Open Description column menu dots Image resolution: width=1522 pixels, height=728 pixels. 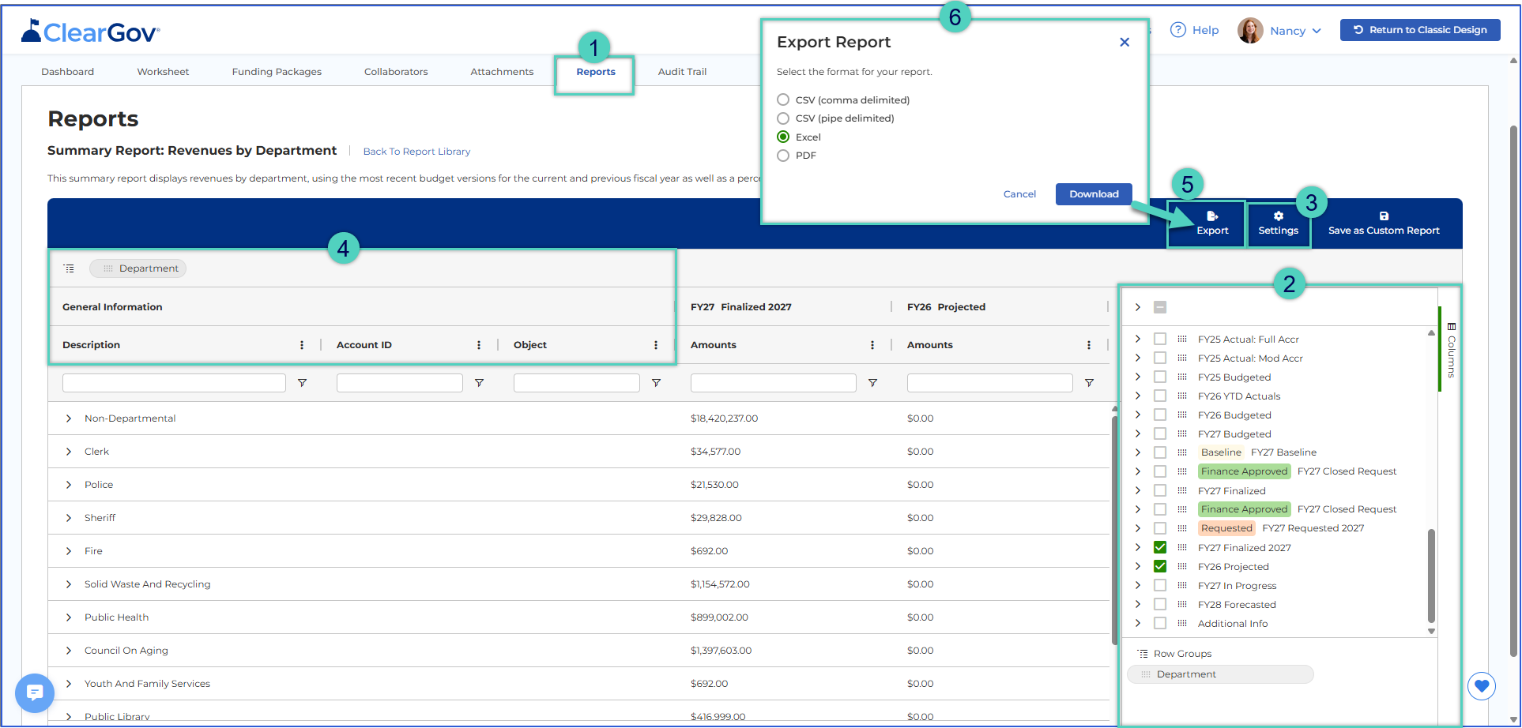pyautogui.click(x=302, y=345)
